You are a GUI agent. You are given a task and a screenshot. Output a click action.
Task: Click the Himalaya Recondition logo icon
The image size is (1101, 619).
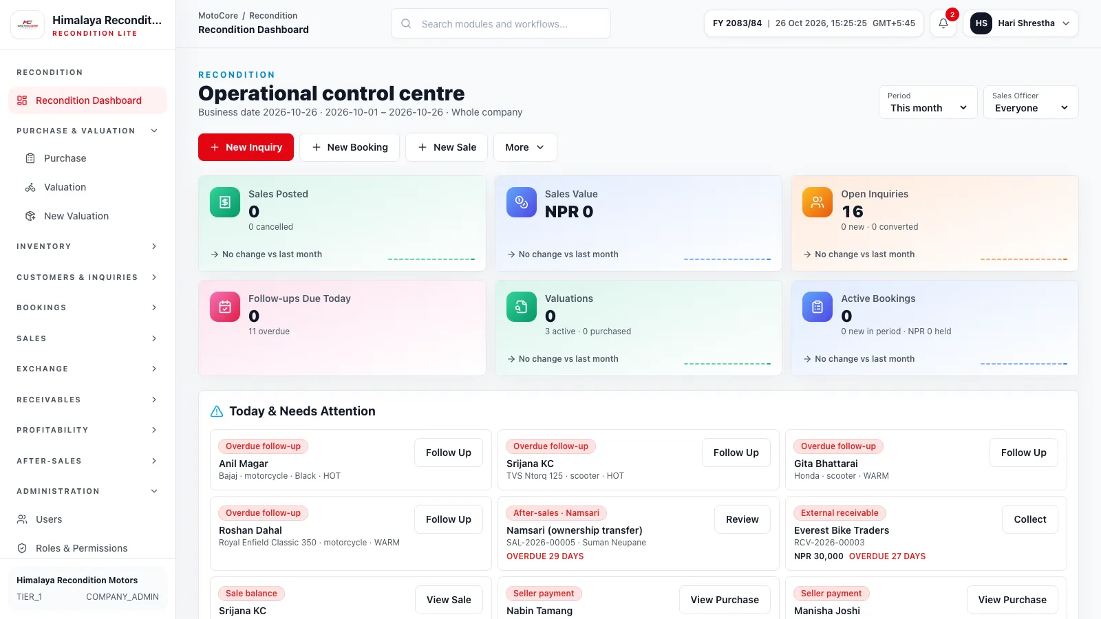28,24
